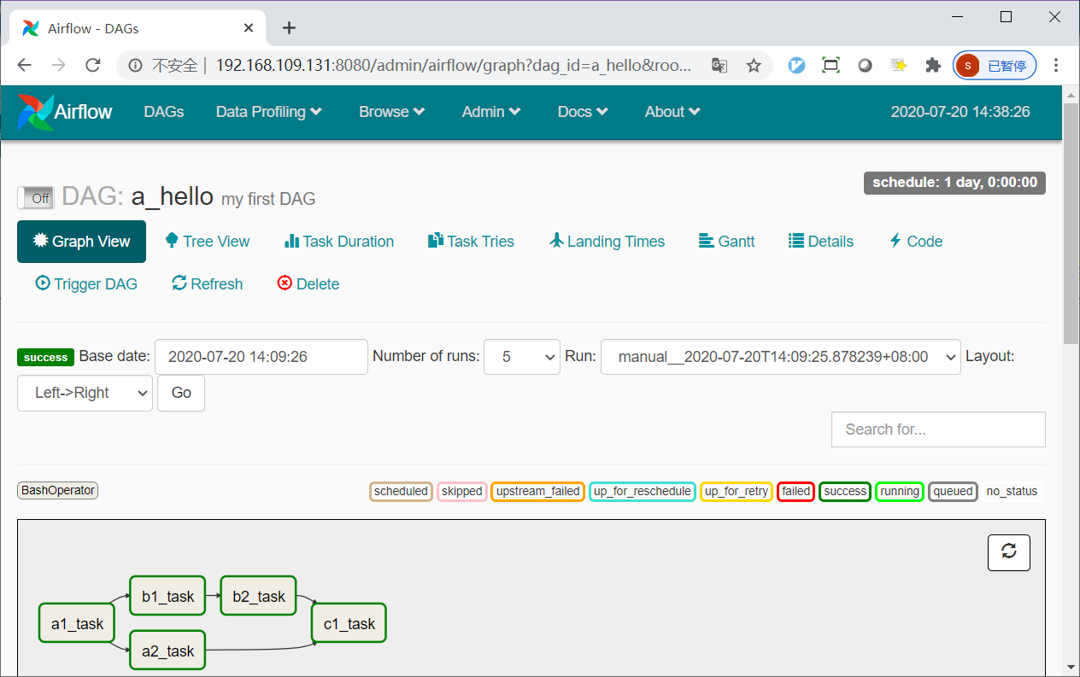The height and width of the screenshot is (677, 1080).
Task: Open the Left->Right layout dropdown
Action: tap(85, 393)
